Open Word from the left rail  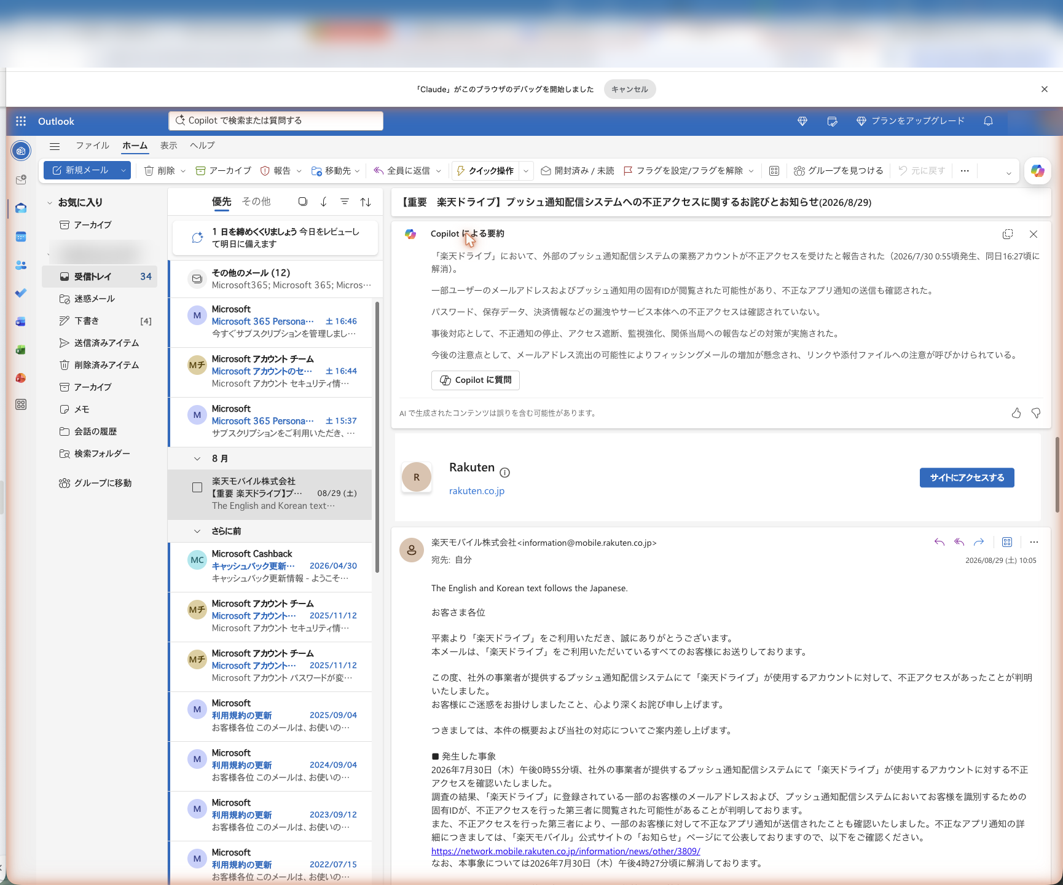(21, 321)
